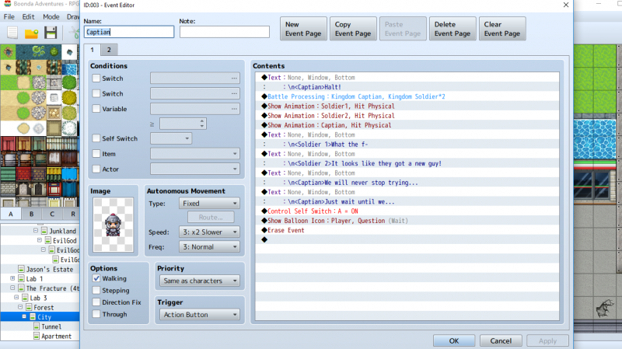Open the Movement Type dropdown showing Fixed
This screenshot has height=349, width=622.
click(209, 204)
